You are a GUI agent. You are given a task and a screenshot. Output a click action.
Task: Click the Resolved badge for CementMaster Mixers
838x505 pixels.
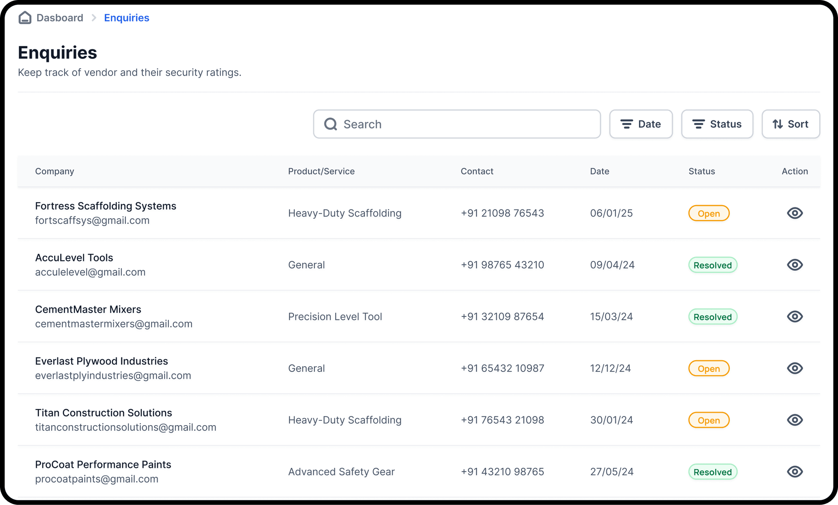tap(713, 316)
